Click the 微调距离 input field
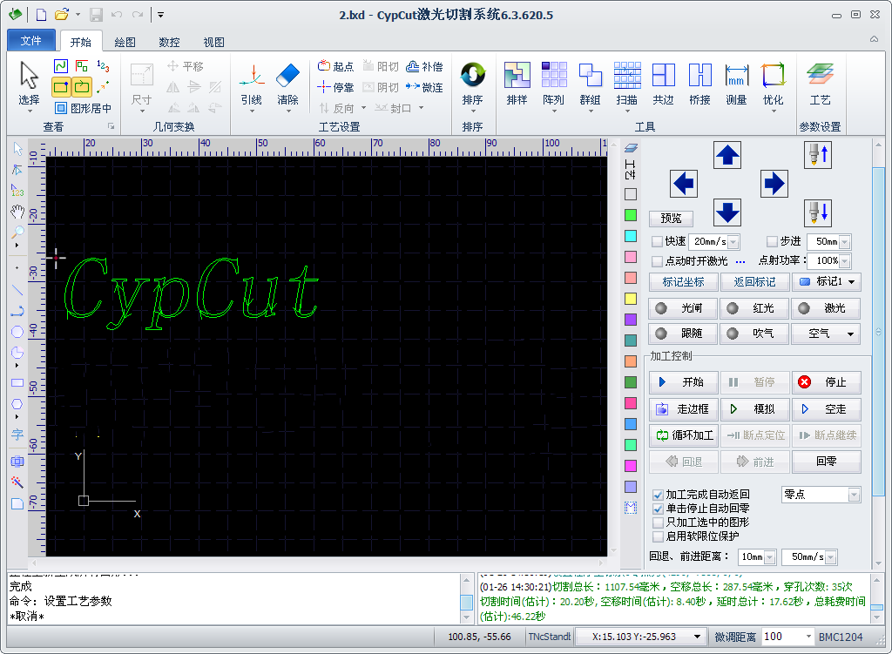 coord(784,637)
